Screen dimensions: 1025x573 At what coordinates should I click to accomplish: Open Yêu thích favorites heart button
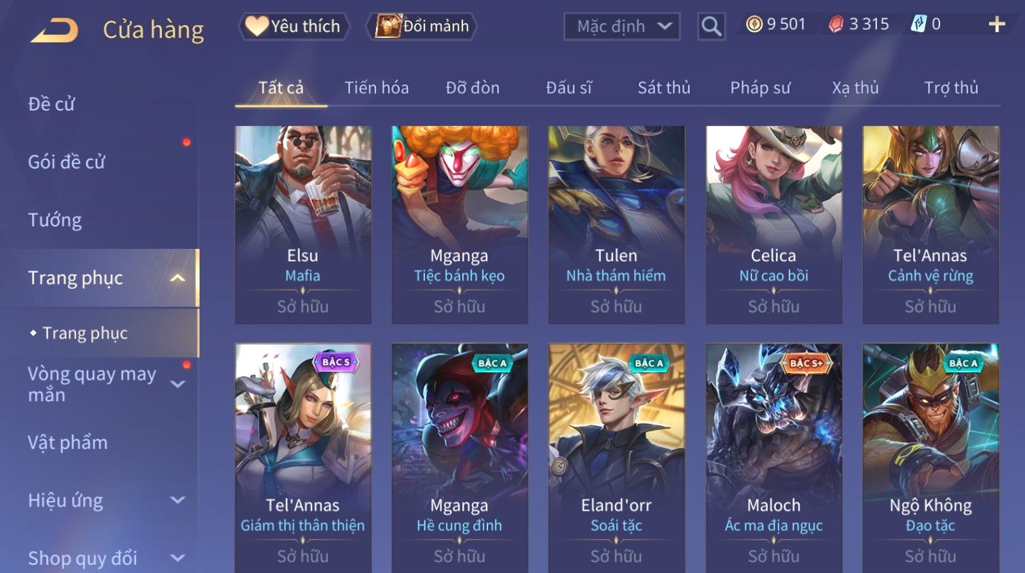(x=294, y=26)
